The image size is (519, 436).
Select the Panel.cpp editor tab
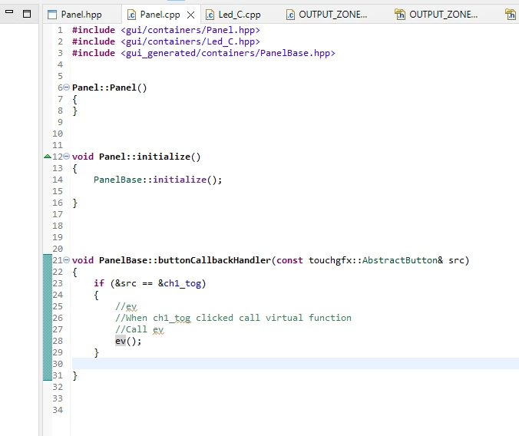coord(160,15)
